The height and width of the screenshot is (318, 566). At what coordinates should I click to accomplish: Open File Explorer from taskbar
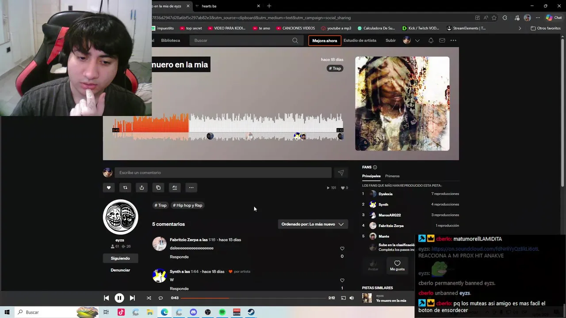pyautogui.click(x=150, y=312)
